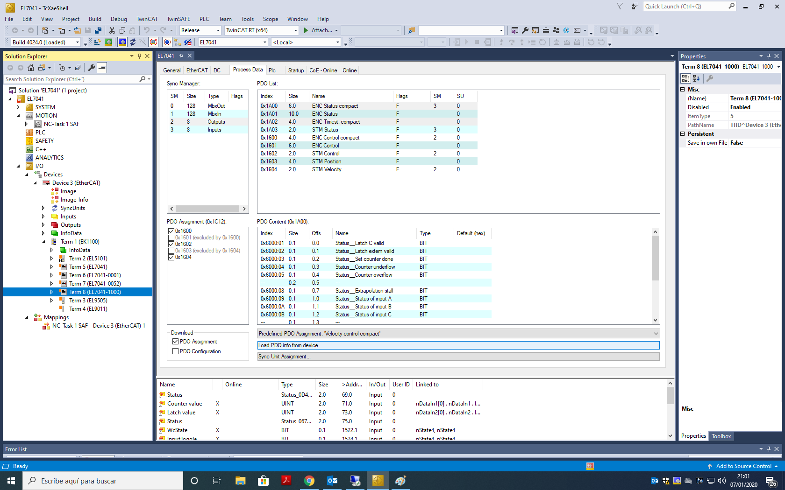Click the Open File folder icon
Viewport: 785px width, 490px height.
(x=78, y=30)
